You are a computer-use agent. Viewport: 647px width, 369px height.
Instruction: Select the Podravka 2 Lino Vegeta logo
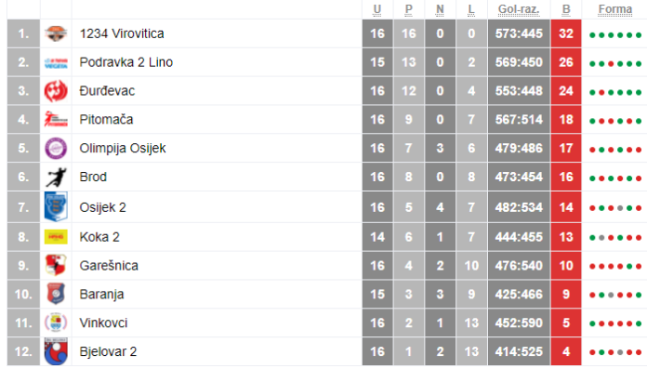pyautogui.click(x=56, y=62)
